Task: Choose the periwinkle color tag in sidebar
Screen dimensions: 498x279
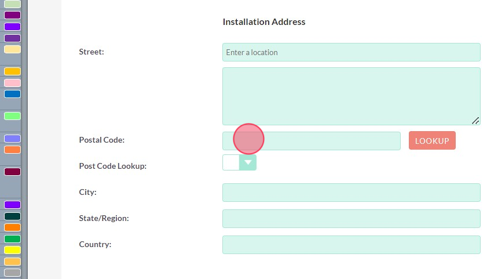Action: 12,139
